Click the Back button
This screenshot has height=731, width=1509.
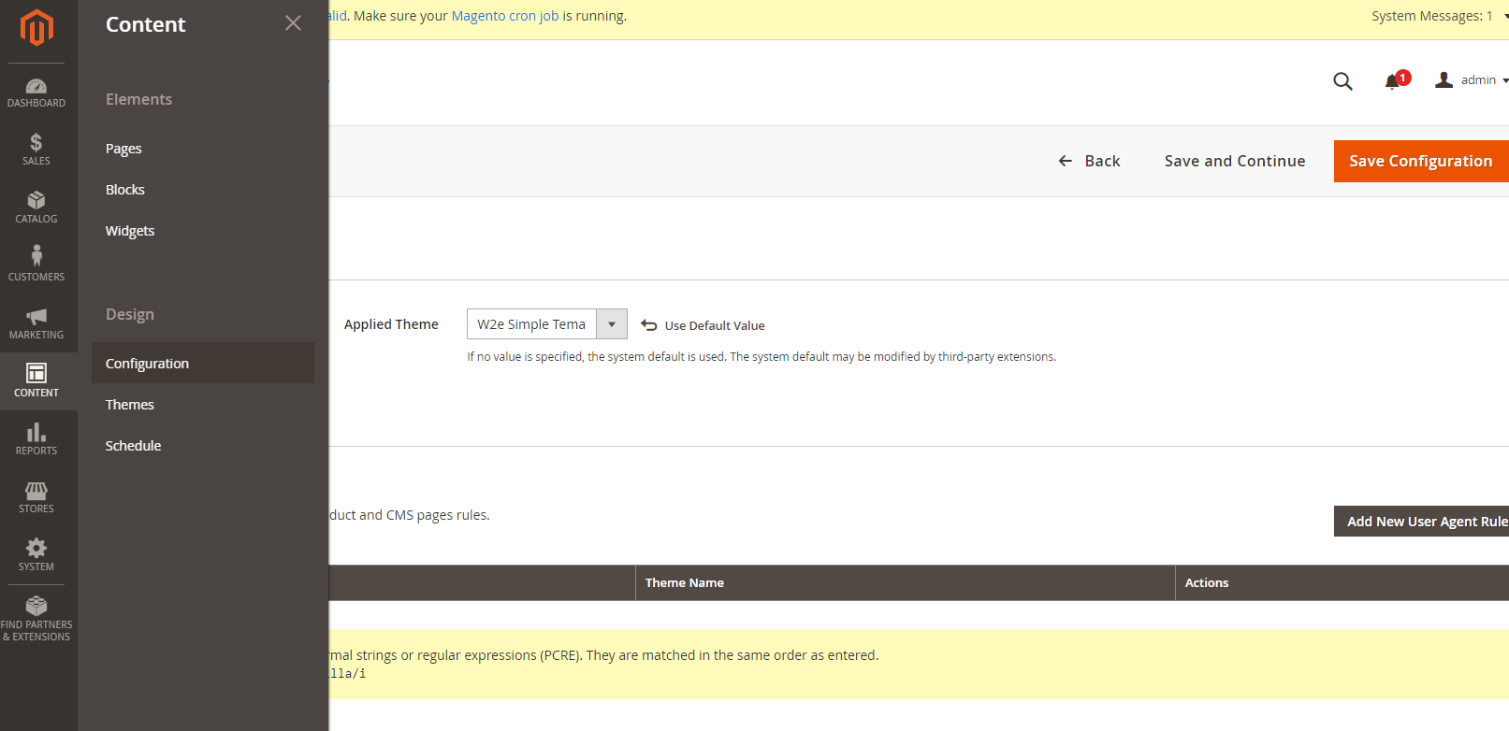click(1089, 161)
